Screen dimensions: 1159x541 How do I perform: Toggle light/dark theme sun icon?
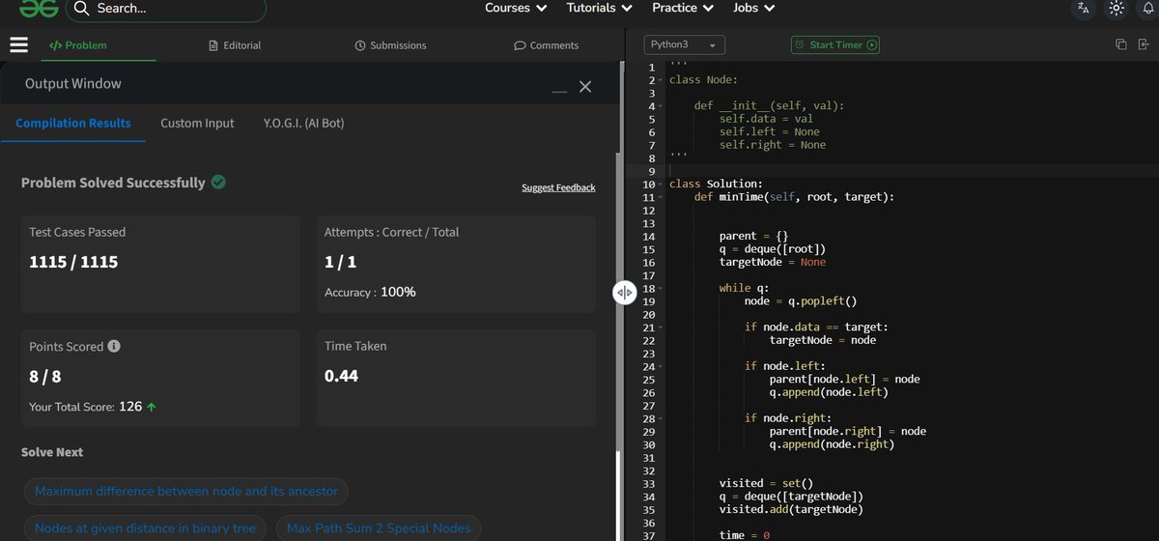(1117, 8)
